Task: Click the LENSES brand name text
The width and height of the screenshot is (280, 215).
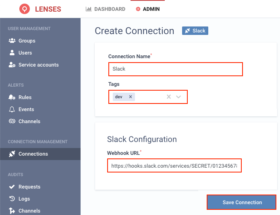Action: coord(48,9)
